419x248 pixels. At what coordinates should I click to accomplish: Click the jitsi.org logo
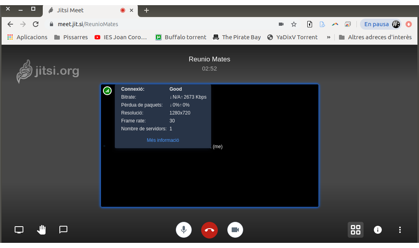48,72
